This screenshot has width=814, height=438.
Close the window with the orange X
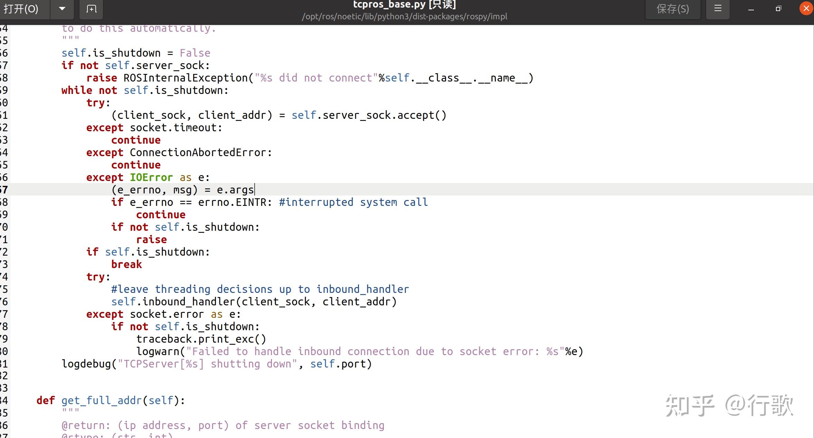(x=806, y=9)
